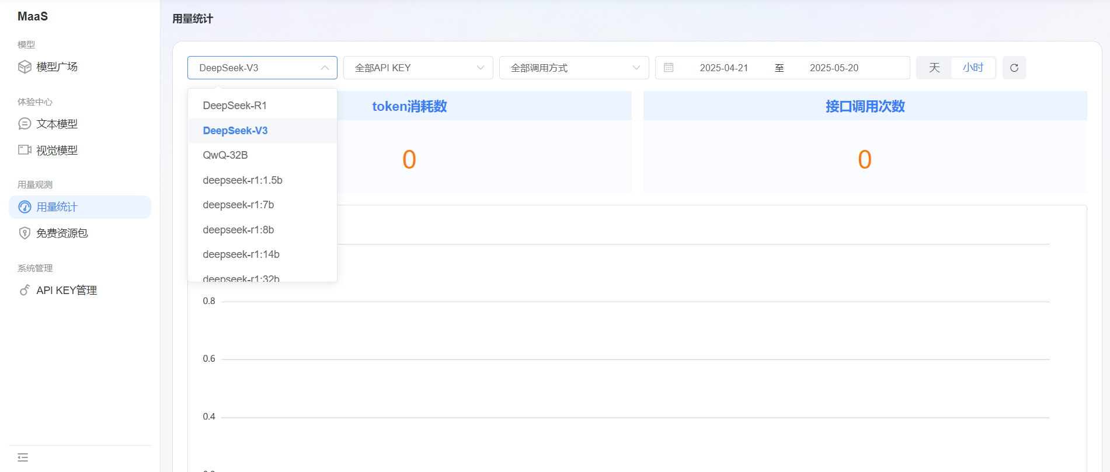The image size is (1110, 472).
Task: Collapse the sidebar using the bottom menu icon
Action: point(23,457)
